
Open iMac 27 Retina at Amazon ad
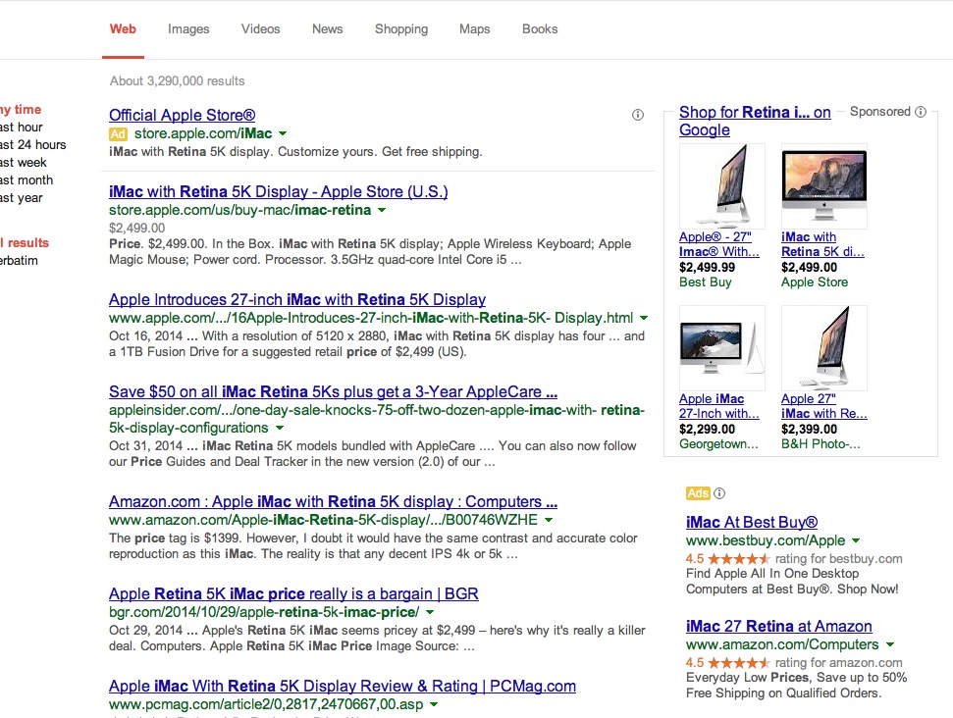[x=779, y=626]
